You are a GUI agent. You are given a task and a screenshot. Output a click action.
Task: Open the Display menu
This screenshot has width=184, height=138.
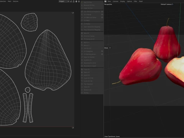click(x=122, y=2)
